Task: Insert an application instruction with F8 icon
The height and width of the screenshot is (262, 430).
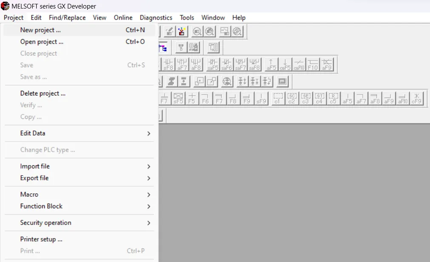Action: coord(234,98)
